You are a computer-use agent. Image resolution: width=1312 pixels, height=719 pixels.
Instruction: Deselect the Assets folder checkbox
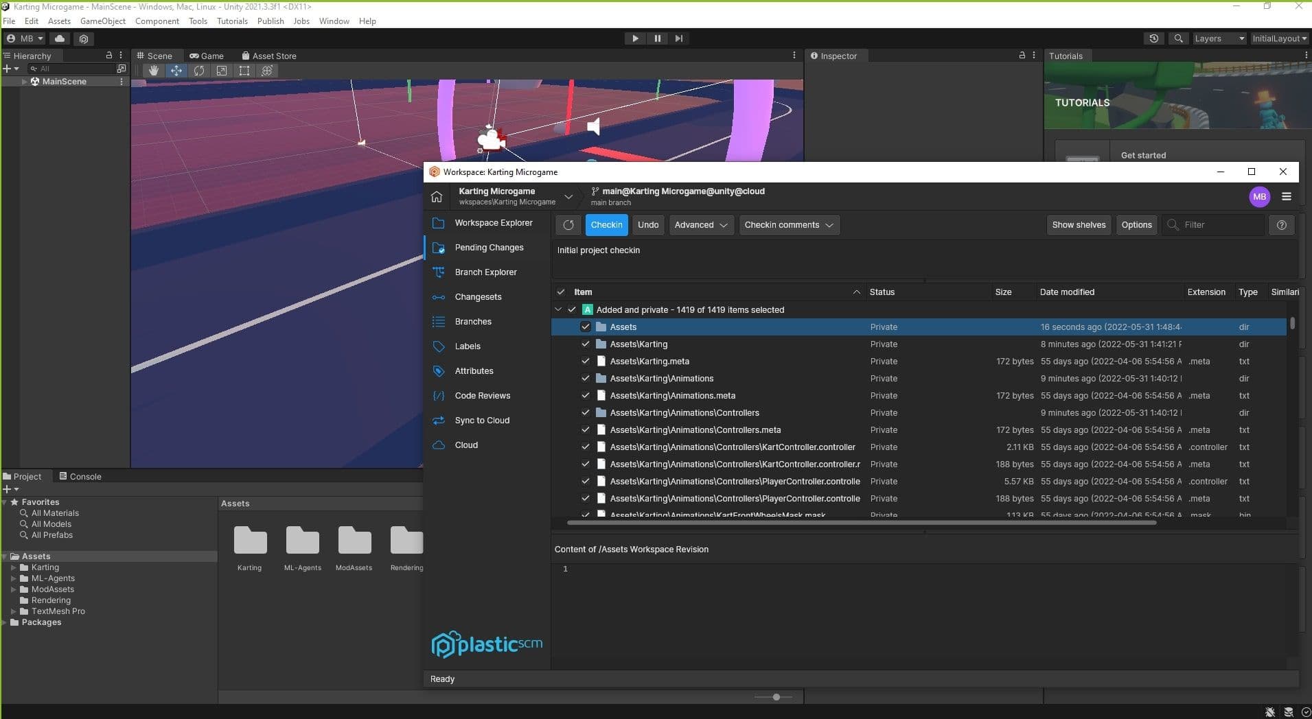(587, 327)
